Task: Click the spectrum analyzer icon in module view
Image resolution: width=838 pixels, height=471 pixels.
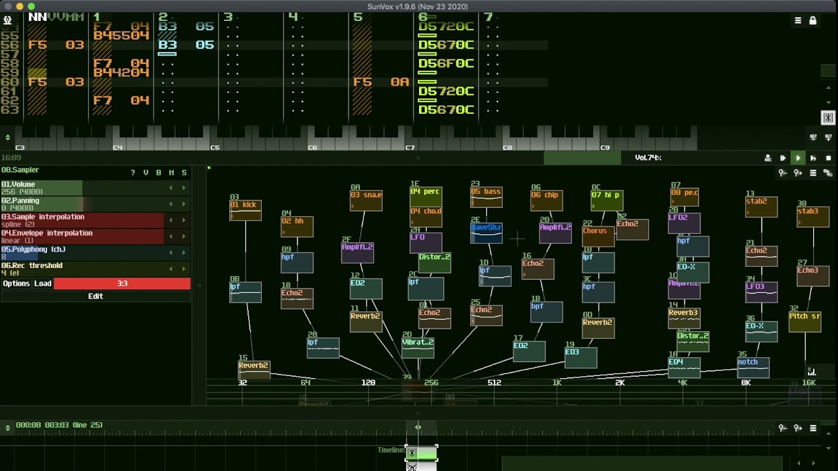Action: [x=812, y=372]
